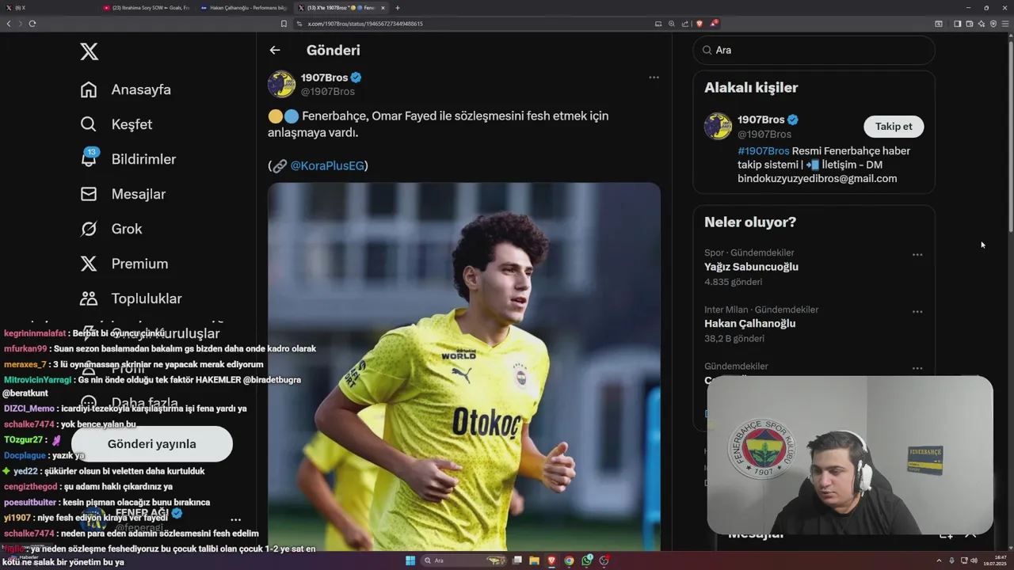Click Takip et for 1907Bros

pyautogui.click(x=894, y=127)
